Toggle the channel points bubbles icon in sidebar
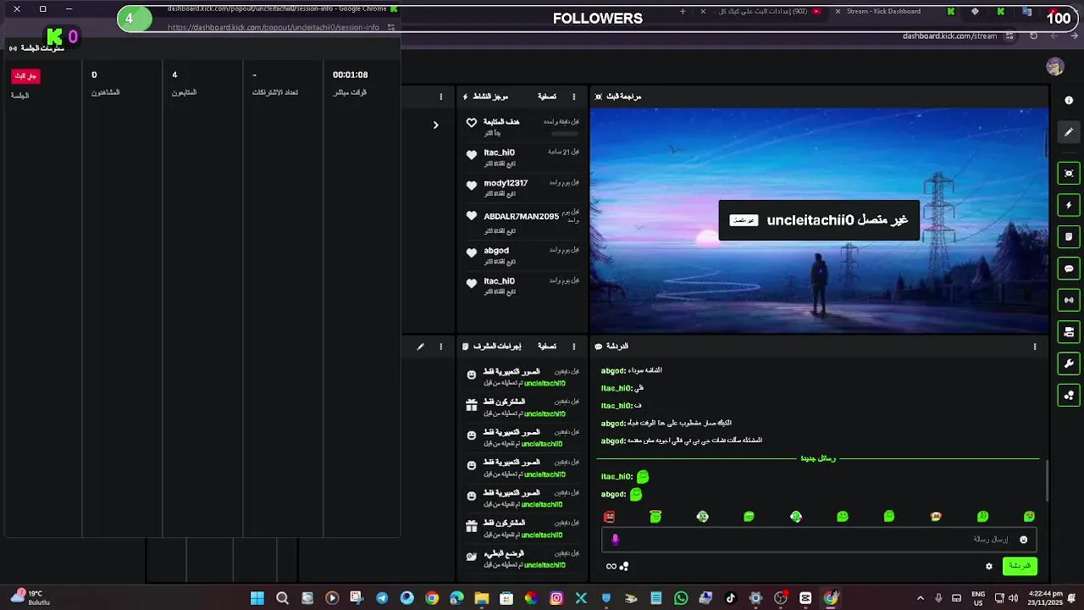This screenshot has width=1084, height=610. (1069, 395)
